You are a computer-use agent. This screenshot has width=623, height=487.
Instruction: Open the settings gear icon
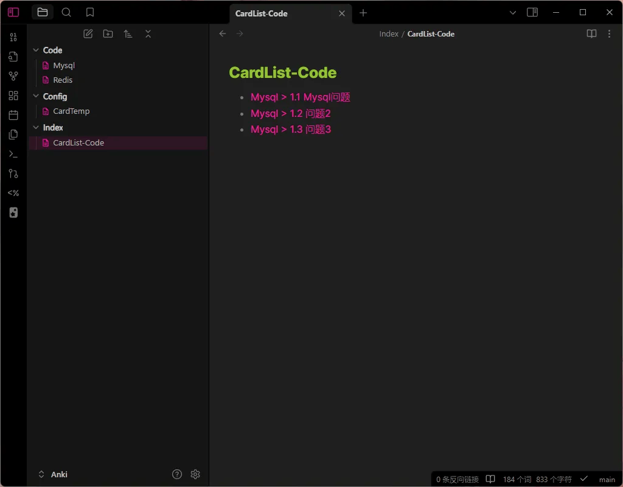click(x=195, y=474)
